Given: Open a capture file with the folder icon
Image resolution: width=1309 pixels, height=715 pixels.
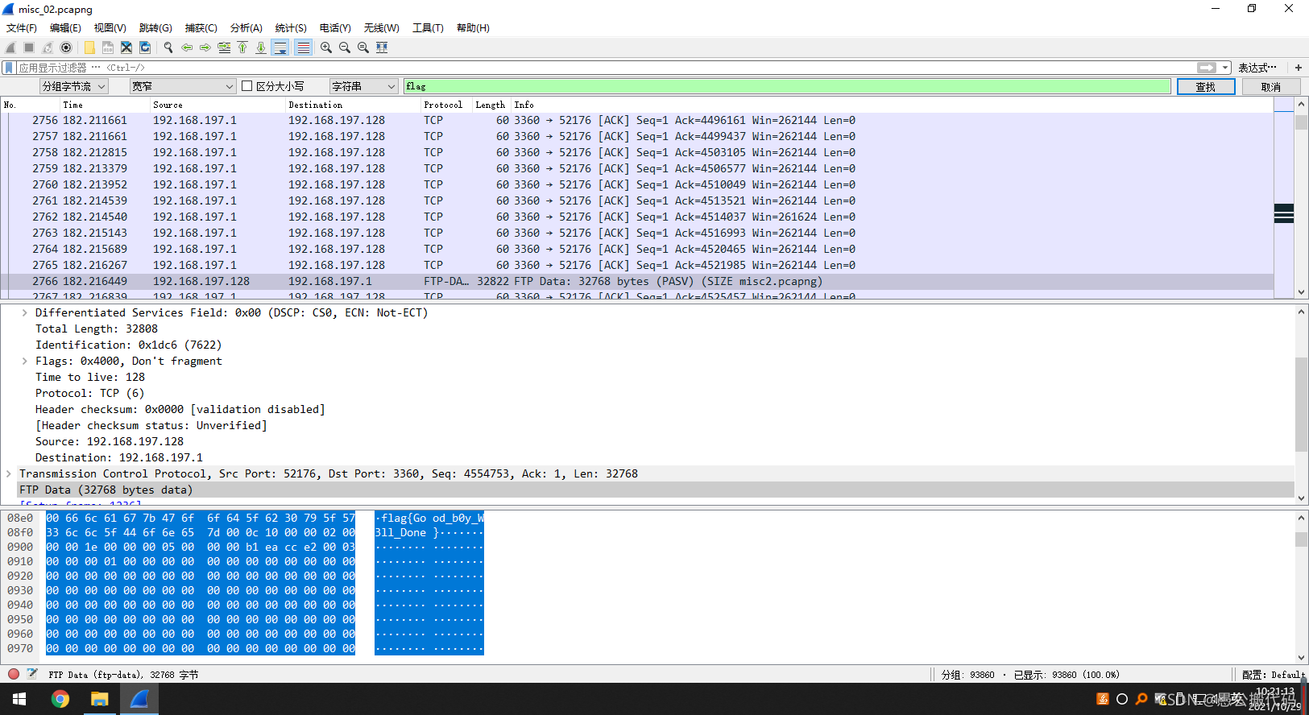Looking at the screenshot, I should (x=89, y=48).
